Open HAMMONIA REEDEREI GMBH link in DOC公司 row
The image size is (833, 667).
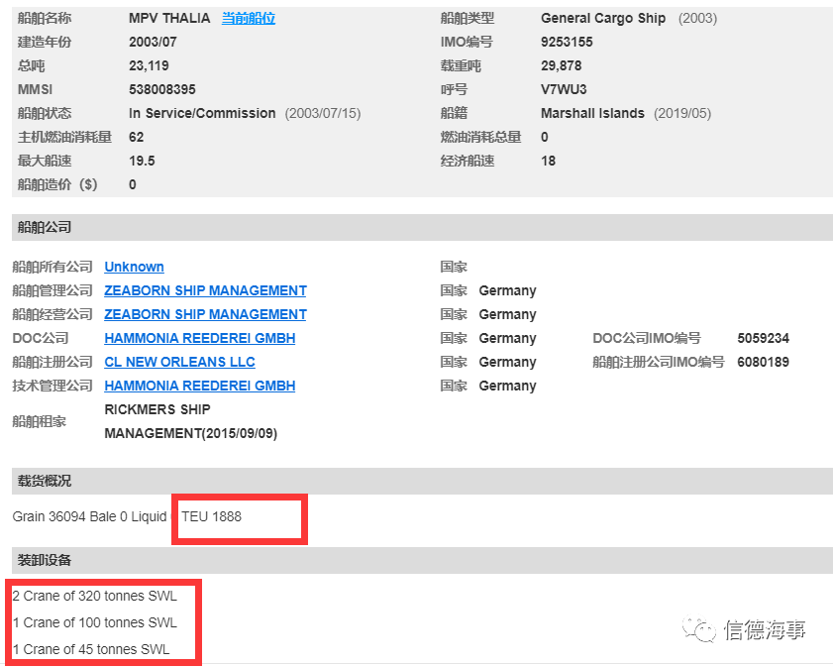[200, 338]
